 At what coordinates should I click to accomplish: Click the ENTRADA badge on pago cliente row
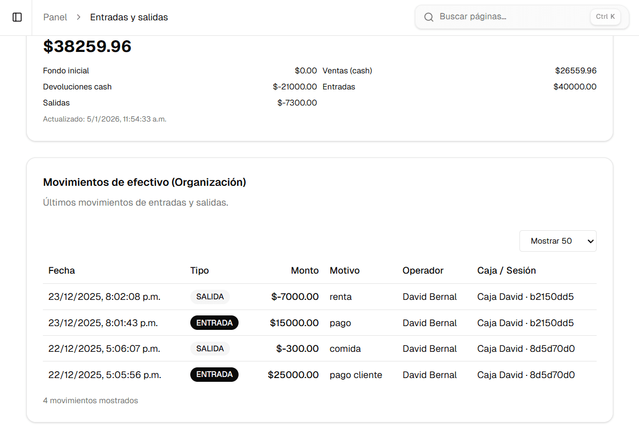pos(214,374)
